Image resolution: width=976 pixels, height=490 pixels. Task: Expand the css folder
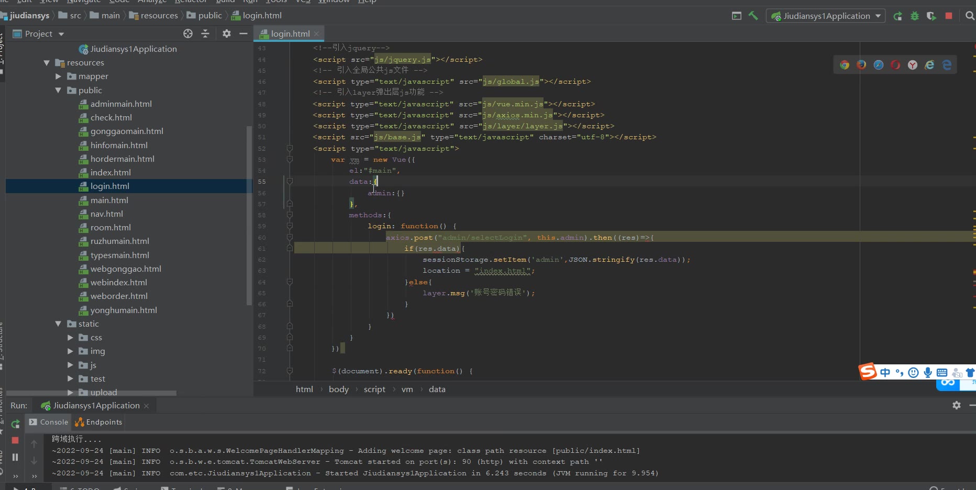pos(70,338)
